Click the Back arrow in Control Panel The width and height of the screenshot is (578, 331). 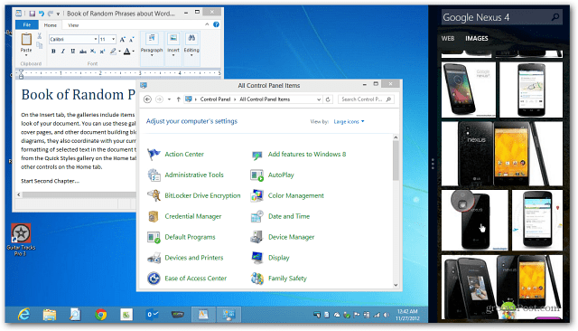pyautogui.click(x=147, y=99)
